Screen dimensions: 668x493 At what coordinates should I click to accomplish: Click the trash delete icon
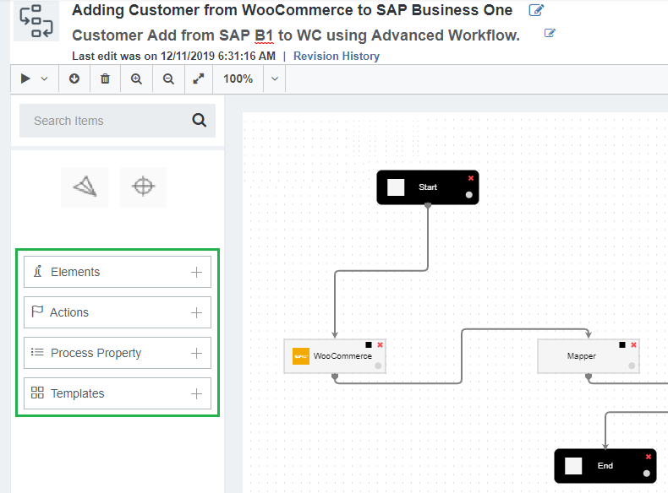coord(105,79)
